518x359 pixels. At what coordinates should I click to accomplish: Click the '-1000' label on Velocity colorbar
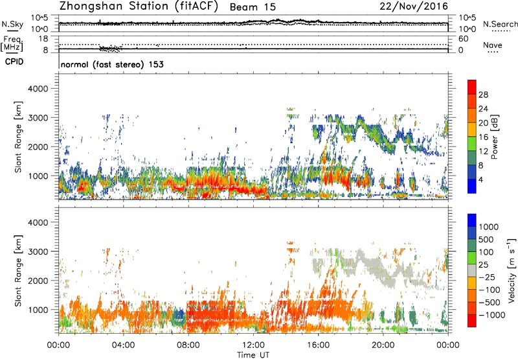[x=491, y=315]
